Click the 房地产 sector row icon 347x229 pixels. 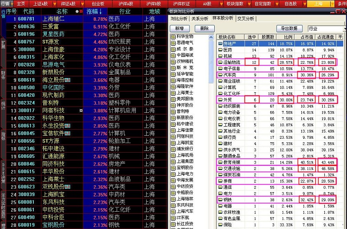point(220,44)
